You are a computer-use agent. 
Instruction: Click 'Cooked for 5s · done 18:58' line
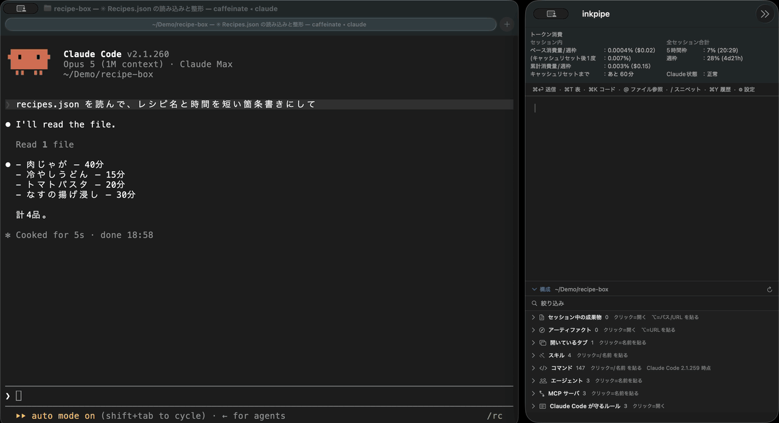[79, 235]
